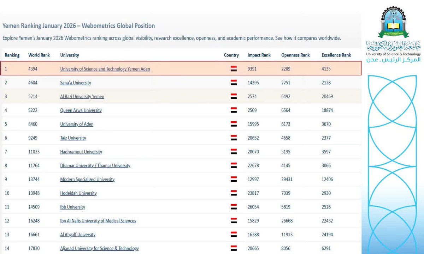Open Aljanad University for Science & Technology link
The width and height of the screenshot is (424, 254).
[99, 248]
